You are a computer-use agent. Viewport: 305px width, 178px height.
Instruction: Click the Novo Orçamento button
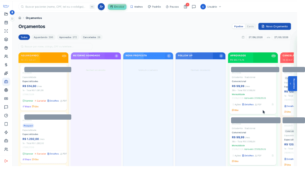[274, 26]
